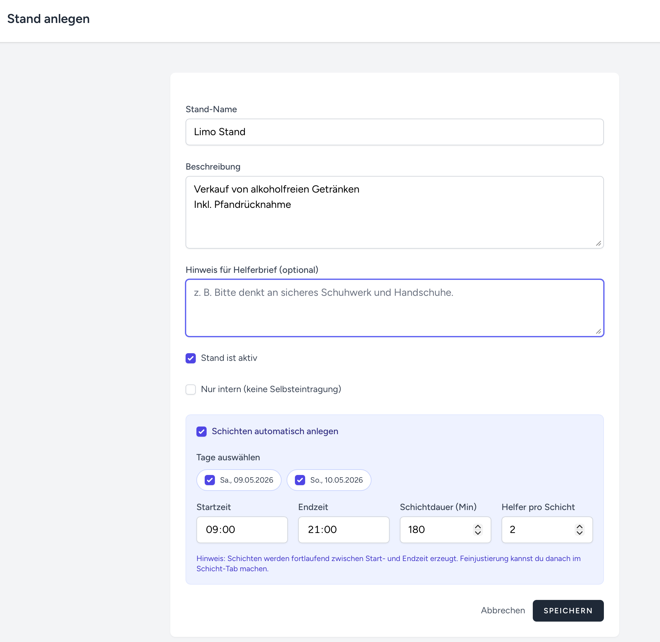This screenshot has height=642, width=660.
Task: Click the Helfer pro Schicht value 2
Action: point(536,530)
